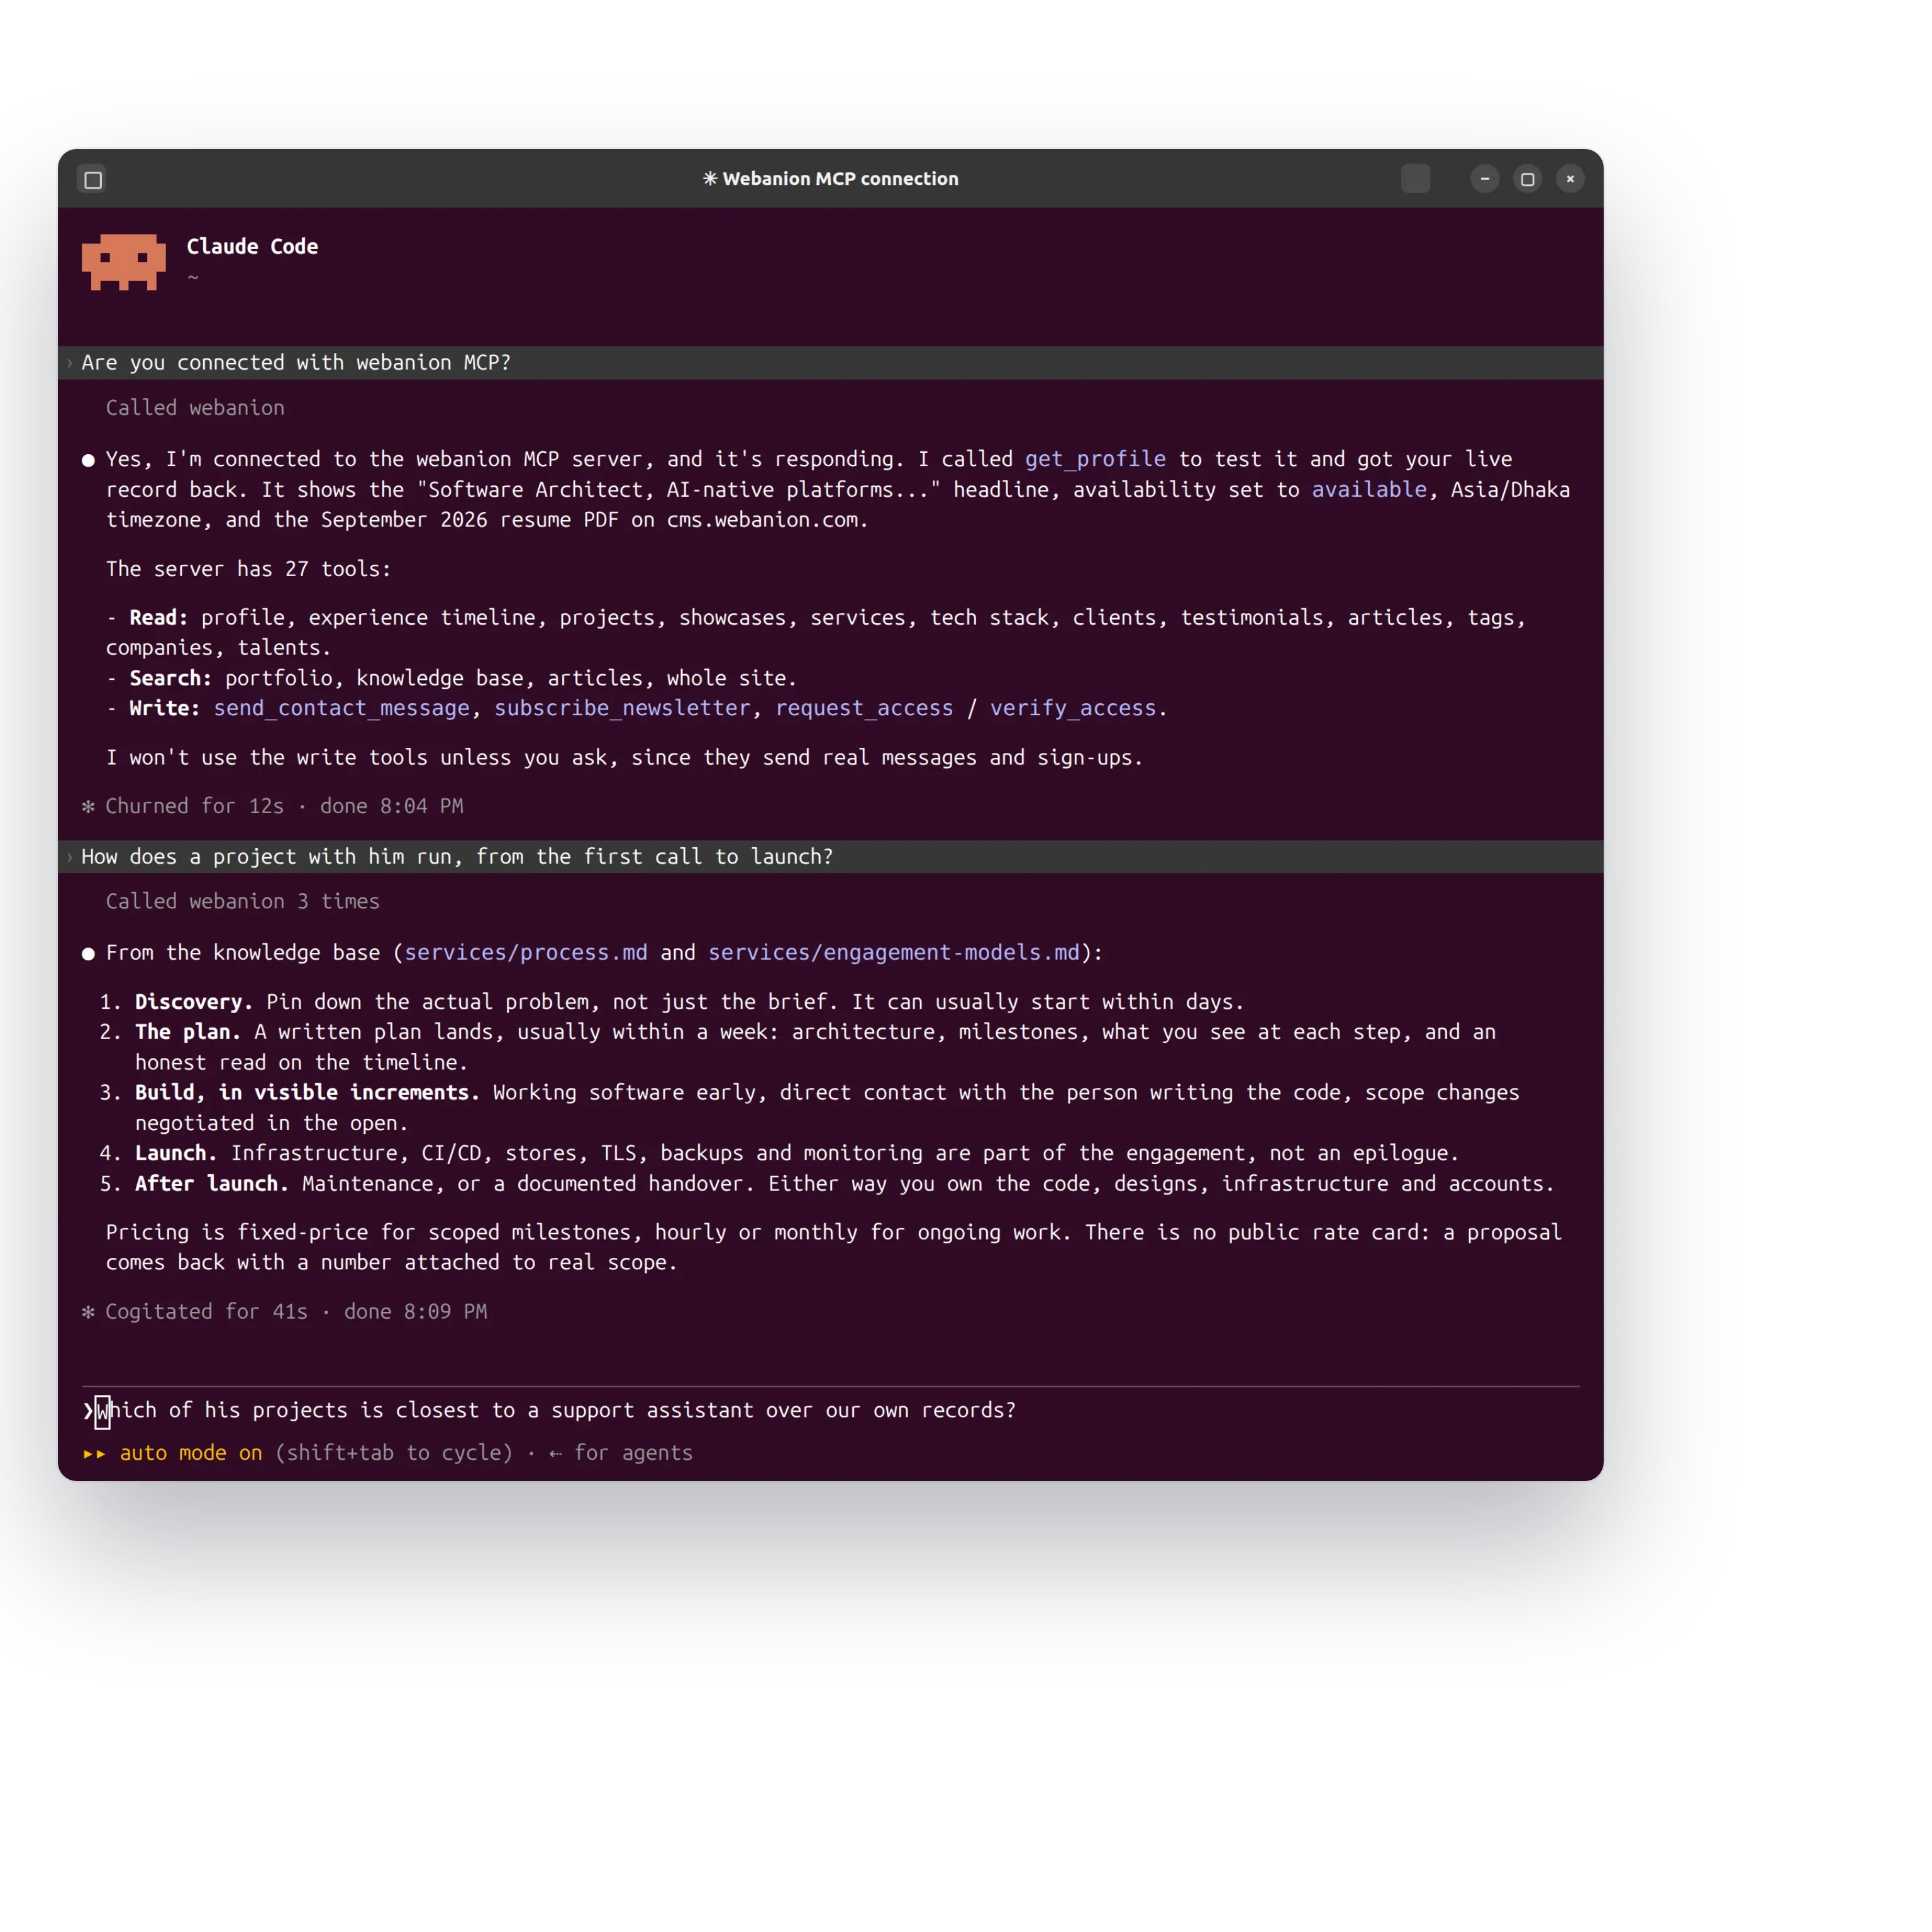Click the 'Launch.' step heading

click(176, 1153)
